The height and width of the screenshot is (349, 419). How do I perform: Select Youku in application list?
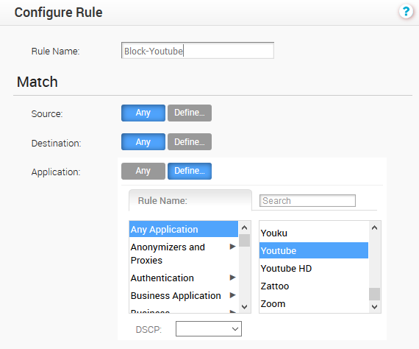pyautogui.click(x=314, y=233)
